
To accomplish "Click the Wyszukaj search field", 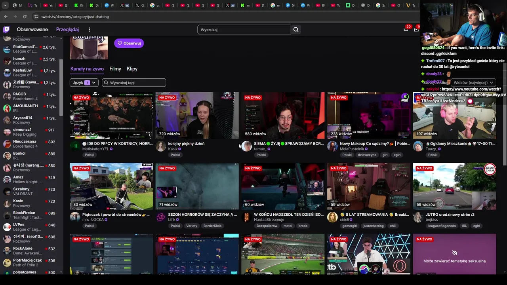I will click(x=244, y=30).
